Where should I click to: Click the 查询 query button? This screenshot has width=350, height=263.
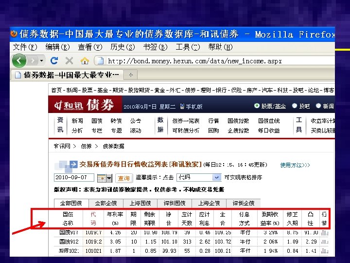(x=124, y=178)
